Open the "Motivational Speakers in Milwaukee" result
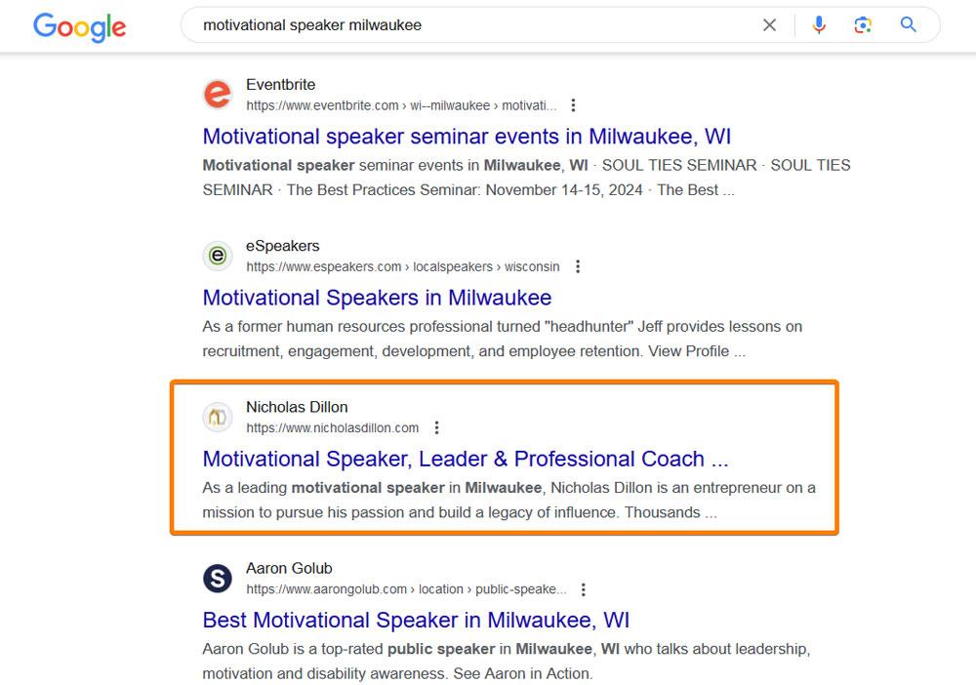The height and width of the screenshot is (685, 976). [x=377, y=298]
